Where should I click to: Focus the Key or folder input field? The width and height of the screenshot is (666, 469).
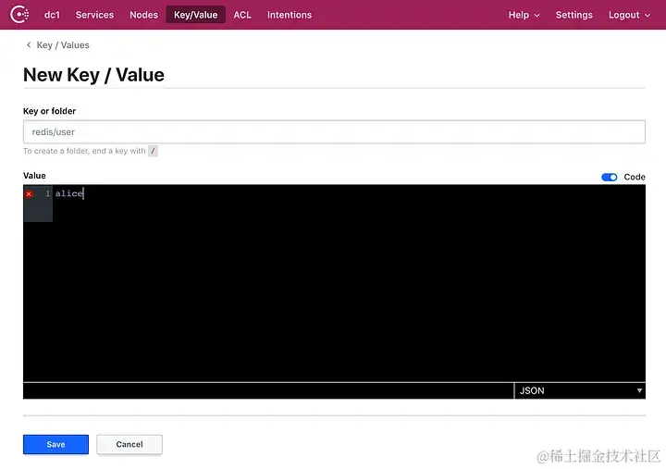coord(334,131)
